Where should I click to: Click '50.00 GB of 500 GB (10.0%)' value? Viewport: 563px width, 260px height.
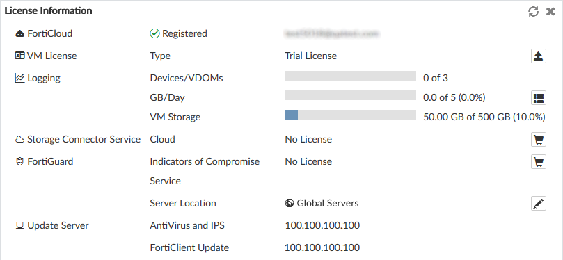(x=484, y=117)
